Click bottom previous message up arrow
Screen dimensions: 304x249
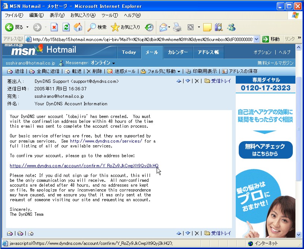click(x=179, y=233)
